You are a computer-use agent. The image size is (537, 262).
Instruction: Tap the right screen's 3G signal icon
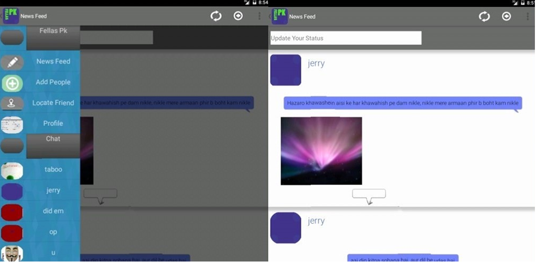515,3
